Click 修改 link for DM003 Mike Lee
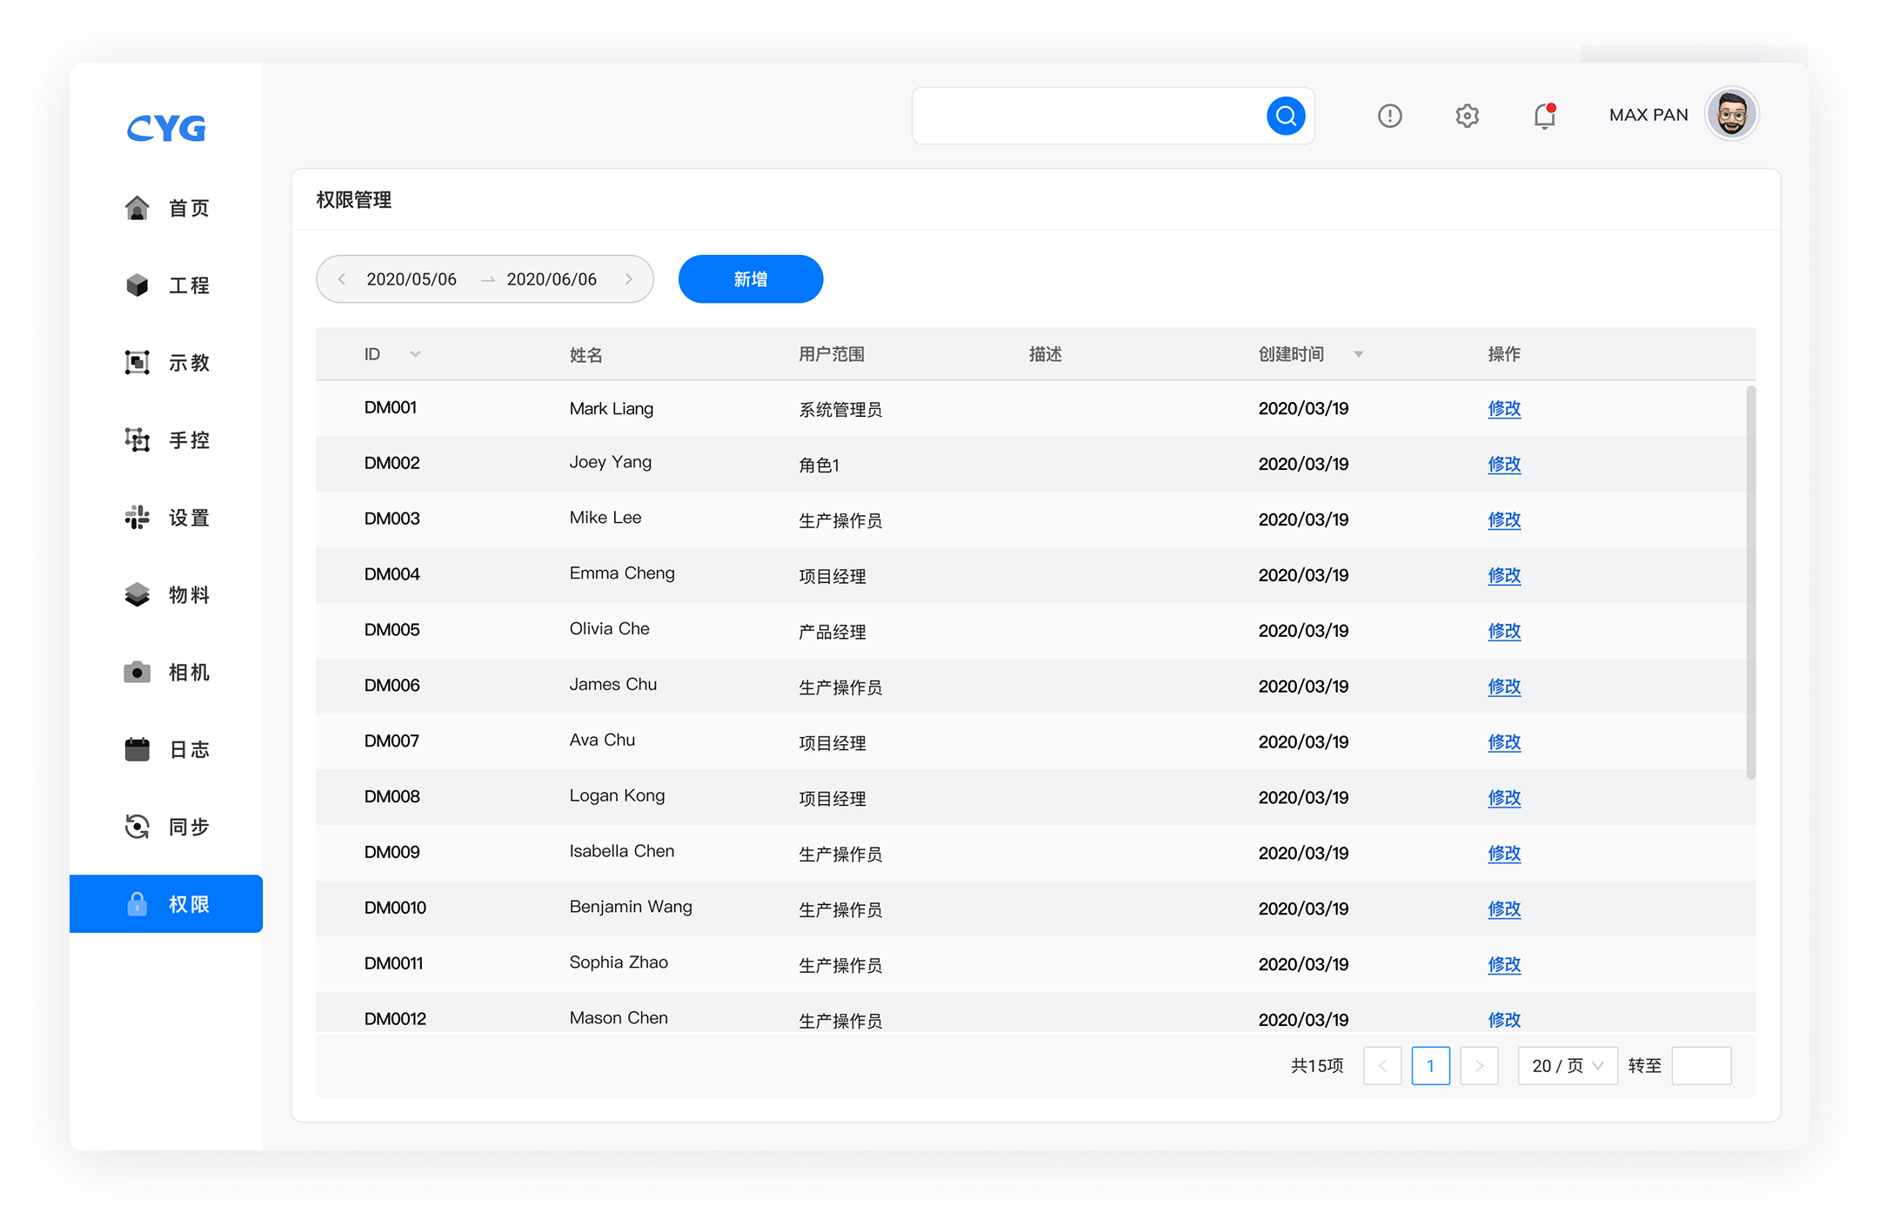 pyautogui.click(x=1504, y=520)
